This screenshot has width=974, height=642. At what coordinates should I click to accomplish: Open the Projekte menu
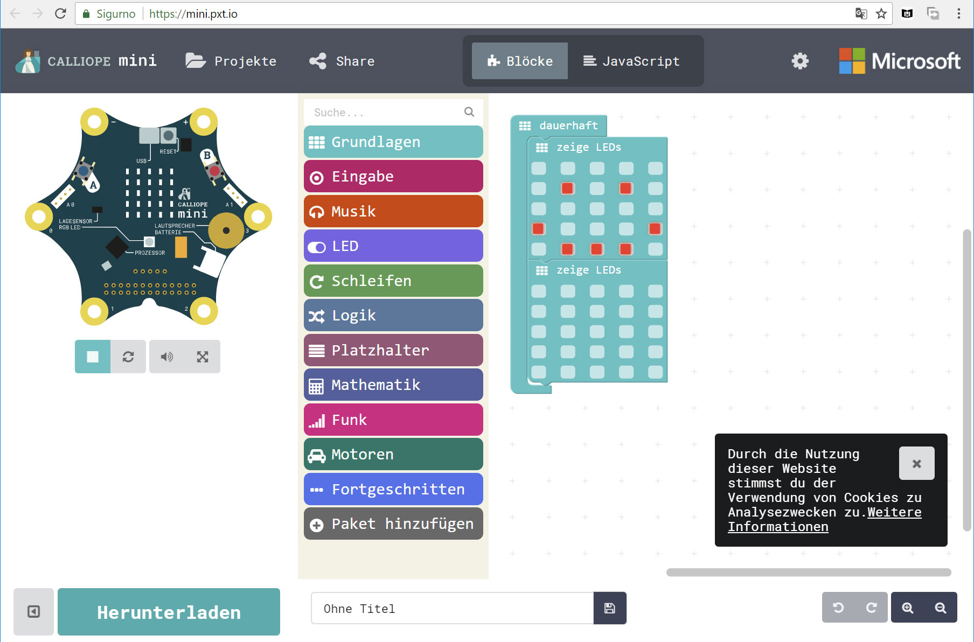tap(231, 61)
